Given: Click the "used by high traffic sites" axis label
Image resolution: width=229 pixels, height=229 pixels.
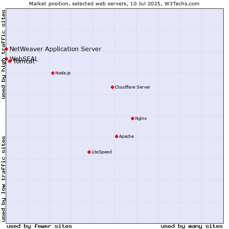Looking at the screenshot, I should tap(3, 54).
